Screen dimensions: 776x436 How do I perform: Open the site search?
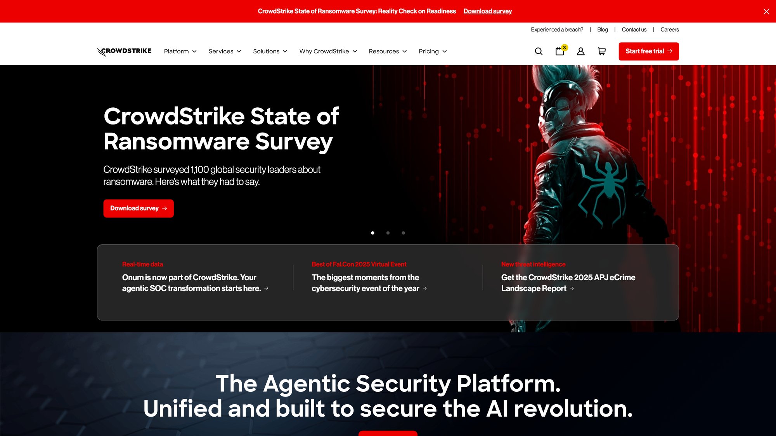pyautogui.click(x=539, y=51)
